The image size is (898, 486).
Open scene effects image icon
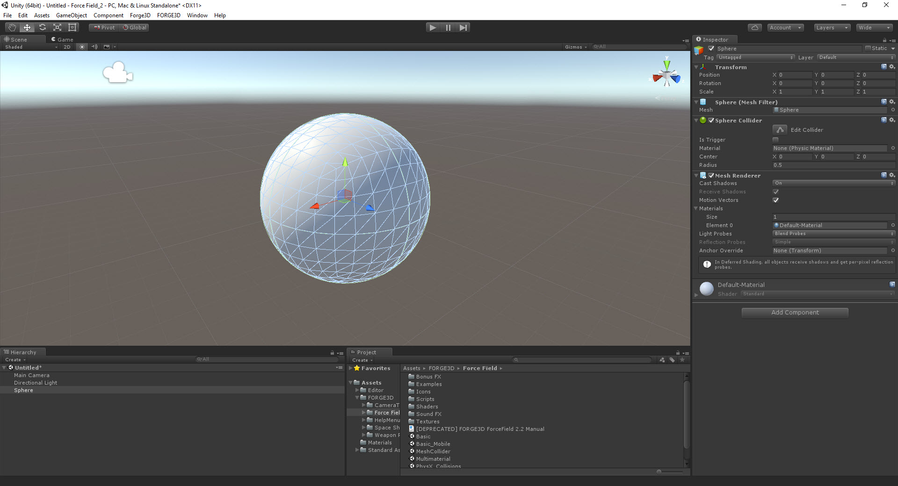click(x=107, y=47)
